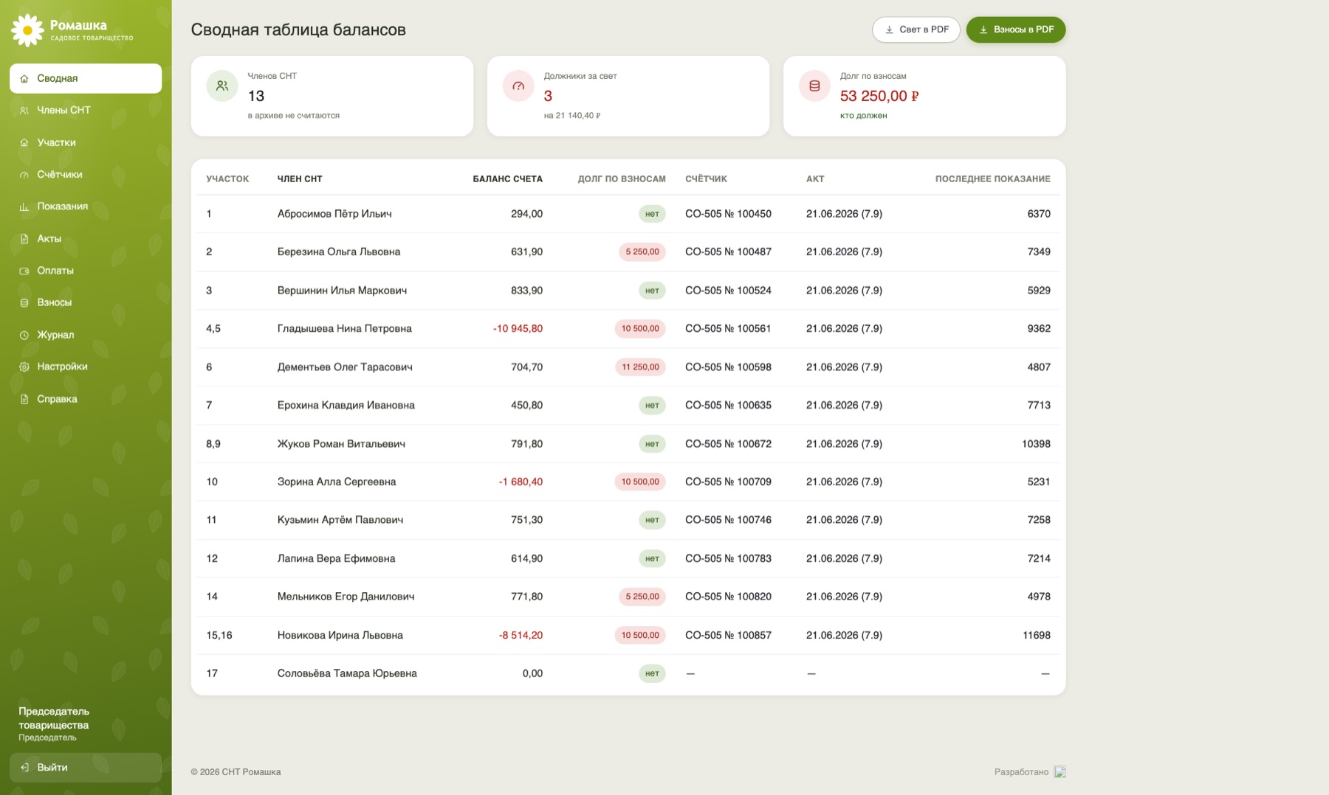The width and height of the screenshot is (1329, 795).
Task: Follow the кто должен link
Action: [863, 116]
